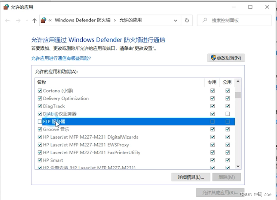Maximize the 允许的应用 window
This screenshot has height=200, width=277.
[x=250, y=7]
